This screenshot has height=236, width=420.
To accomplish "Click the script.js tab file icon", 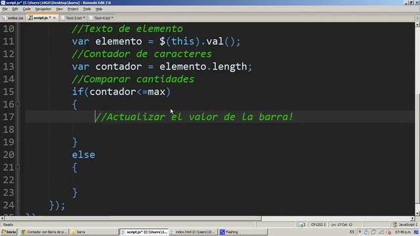I will coord(30,18).
